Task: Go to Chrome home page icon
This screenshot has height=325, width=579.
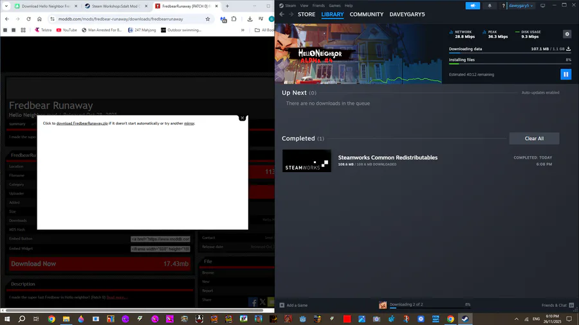Action: pos(39,19)
